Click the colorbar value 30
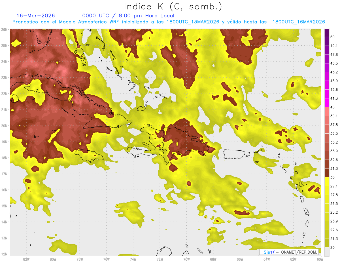This screenshot has width=340, height=263. point(333,177)
